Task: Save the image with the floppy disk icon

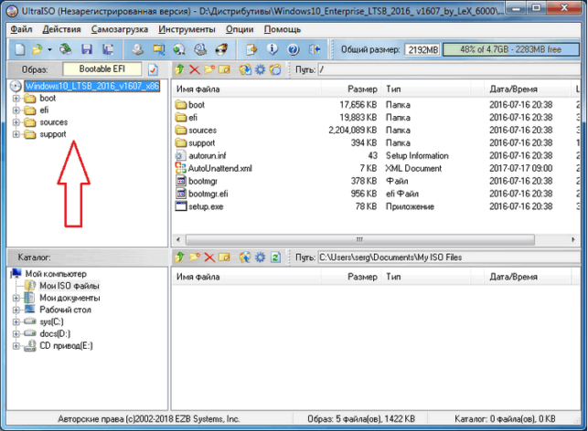Action: click(x=87, y=49)
